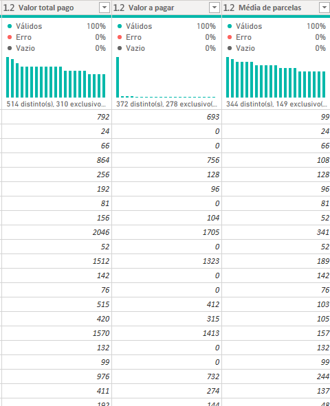Select the cell with value 341
330x406 pixels.
(276, 232)
